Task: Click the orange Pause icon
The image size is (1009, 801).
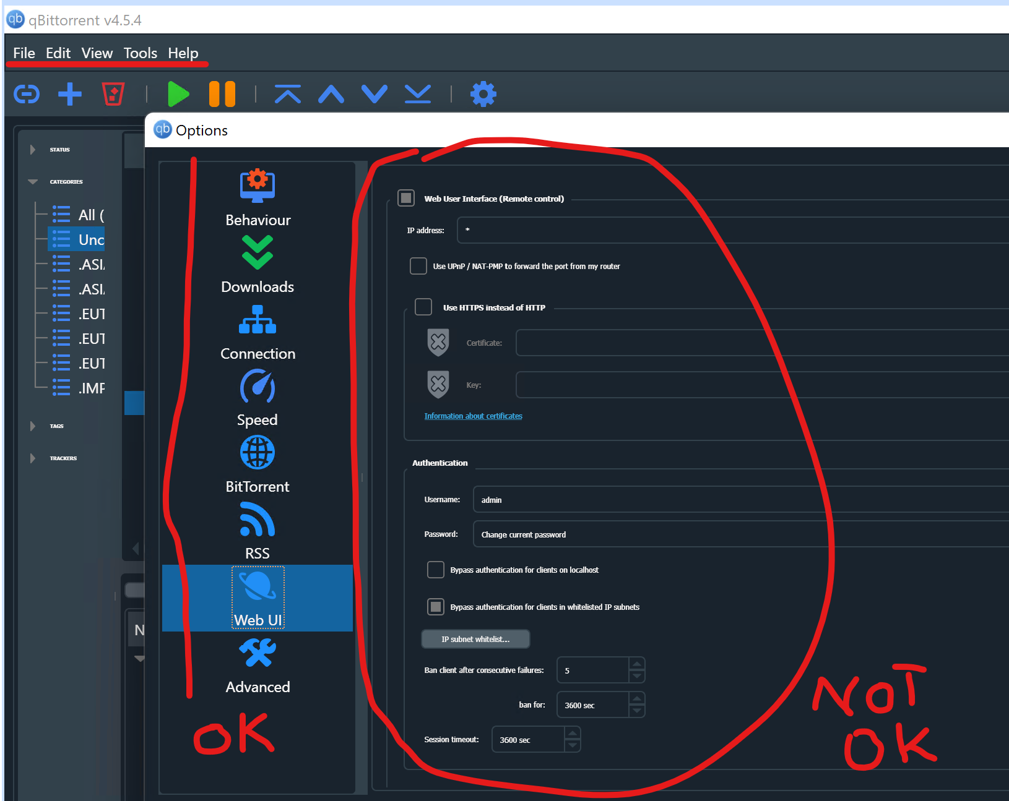Action: coord(222,94)
